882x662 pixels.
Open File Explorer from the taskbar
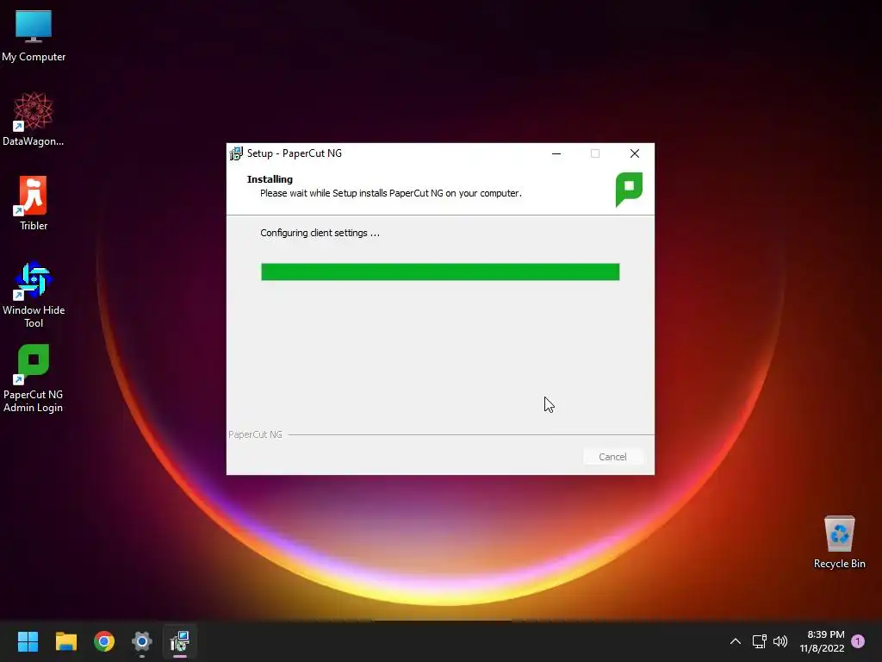coord(65,641)
